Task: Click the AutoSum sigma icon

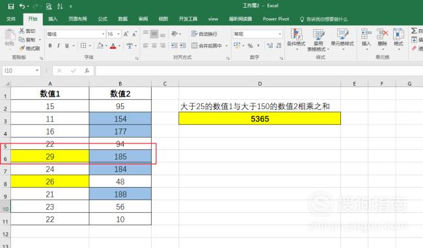Action: coord(414,31)
